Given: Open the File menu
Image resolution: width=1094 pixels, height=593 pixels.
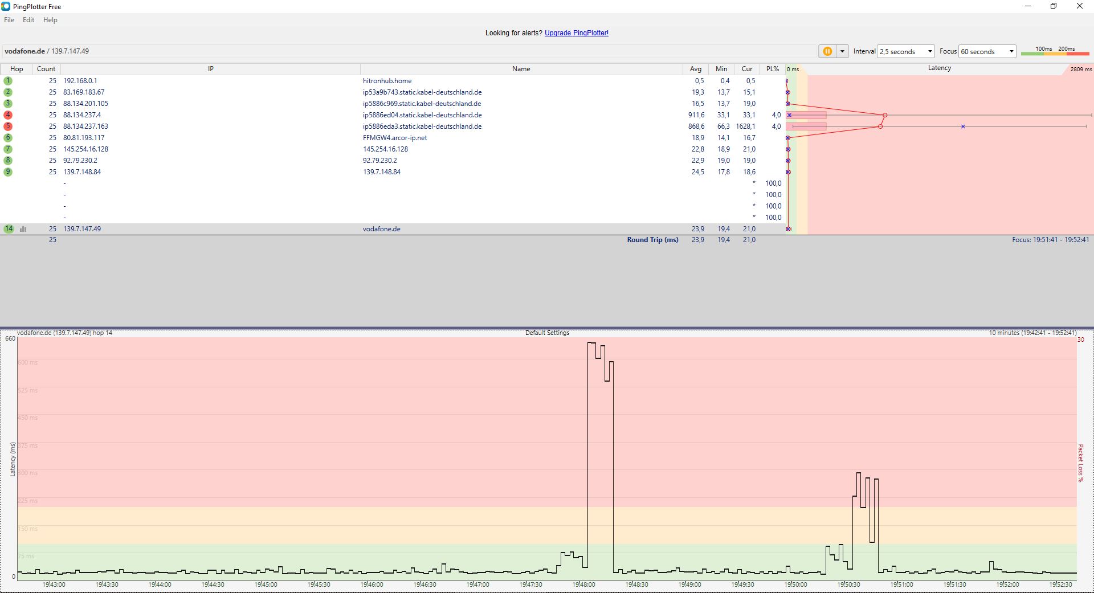Looking at the screenshot, I should [x=9, y=20].
